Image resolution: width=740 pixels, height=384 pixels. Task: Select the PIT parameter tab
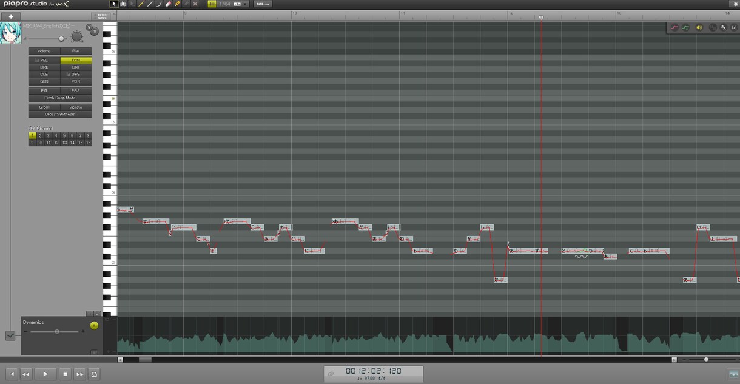44,91
